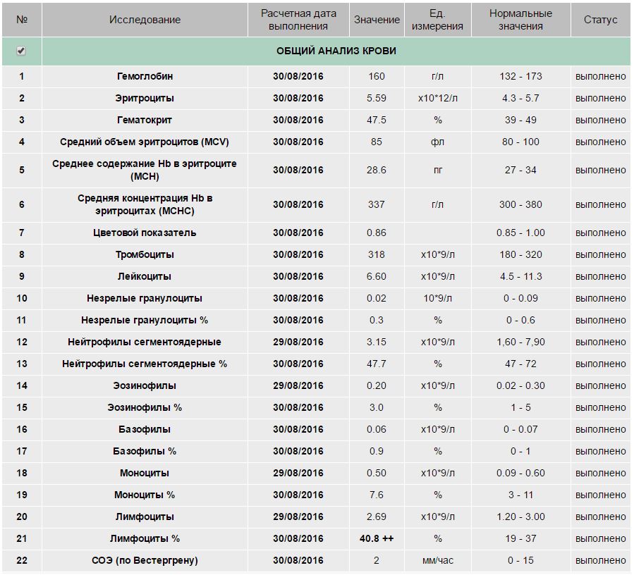Select the СОЭ (по Вестергрену) test name

point(145,560)
